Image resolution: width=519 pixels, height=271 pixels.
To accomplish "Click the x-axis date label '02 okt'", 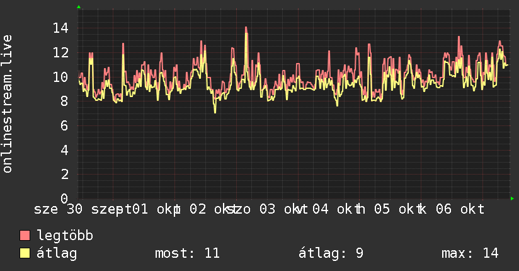I will [214, 209].
